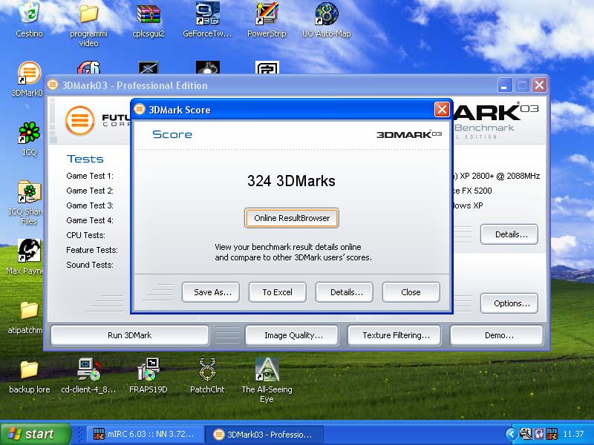Switch to mIRC 6.03 taskbar item
This screenshot has width=594, height=445.
[x=146, y=434]
